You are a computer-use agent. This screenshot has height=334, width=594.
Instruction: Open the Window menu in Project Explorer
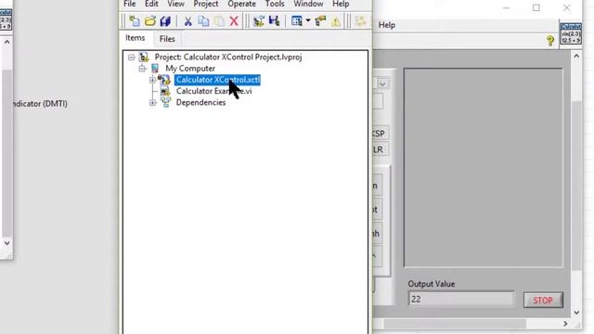(308, 4)
